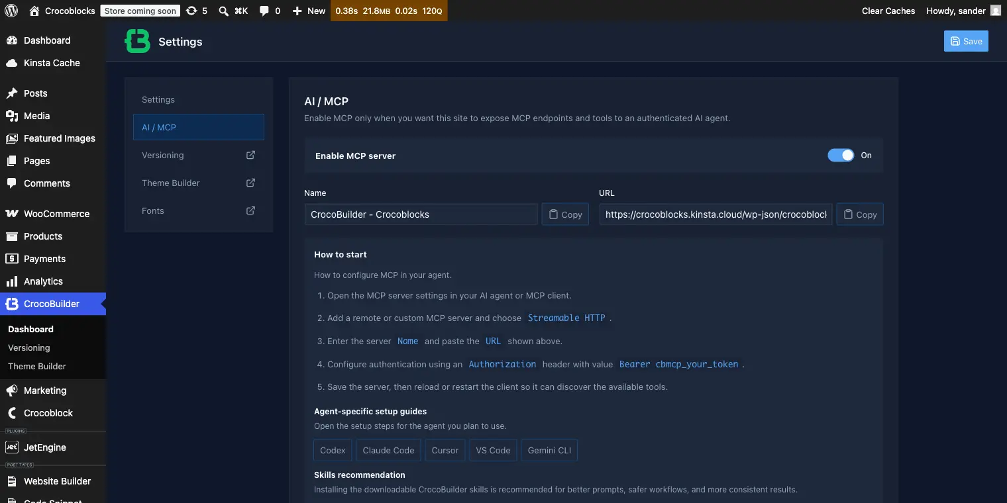The width and height of the screenshot is (1007, 503).
Task: Click the Analytics bar chart icon
Action: (x=12, y=281)
